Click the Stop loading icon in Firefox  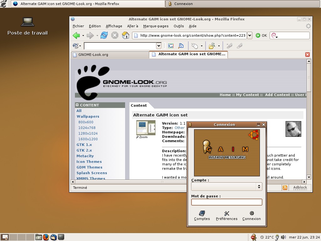pos(115,35)
